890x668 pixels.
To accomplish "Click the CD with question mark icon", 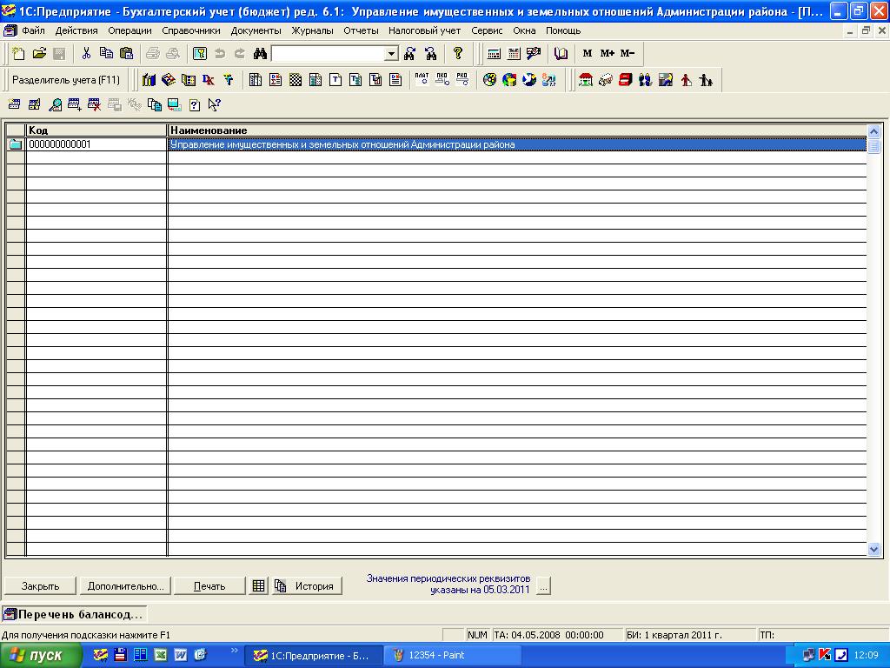I will (x=489, y=80).
